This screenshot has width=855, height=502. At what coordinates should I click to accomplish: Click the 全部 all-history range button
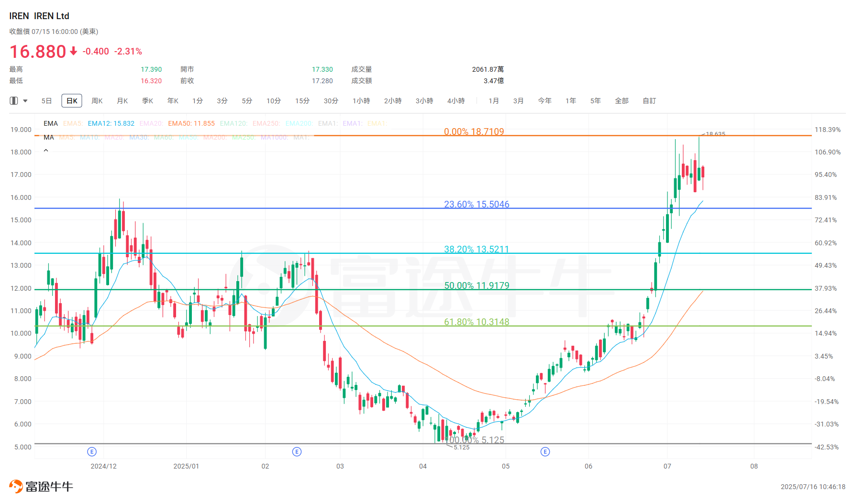tap(622, 100)
